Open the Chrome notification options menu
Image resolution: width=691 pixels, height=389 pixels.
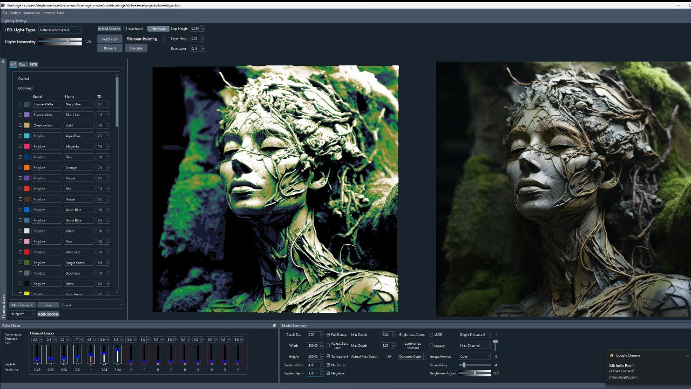(x=687, y=356)
